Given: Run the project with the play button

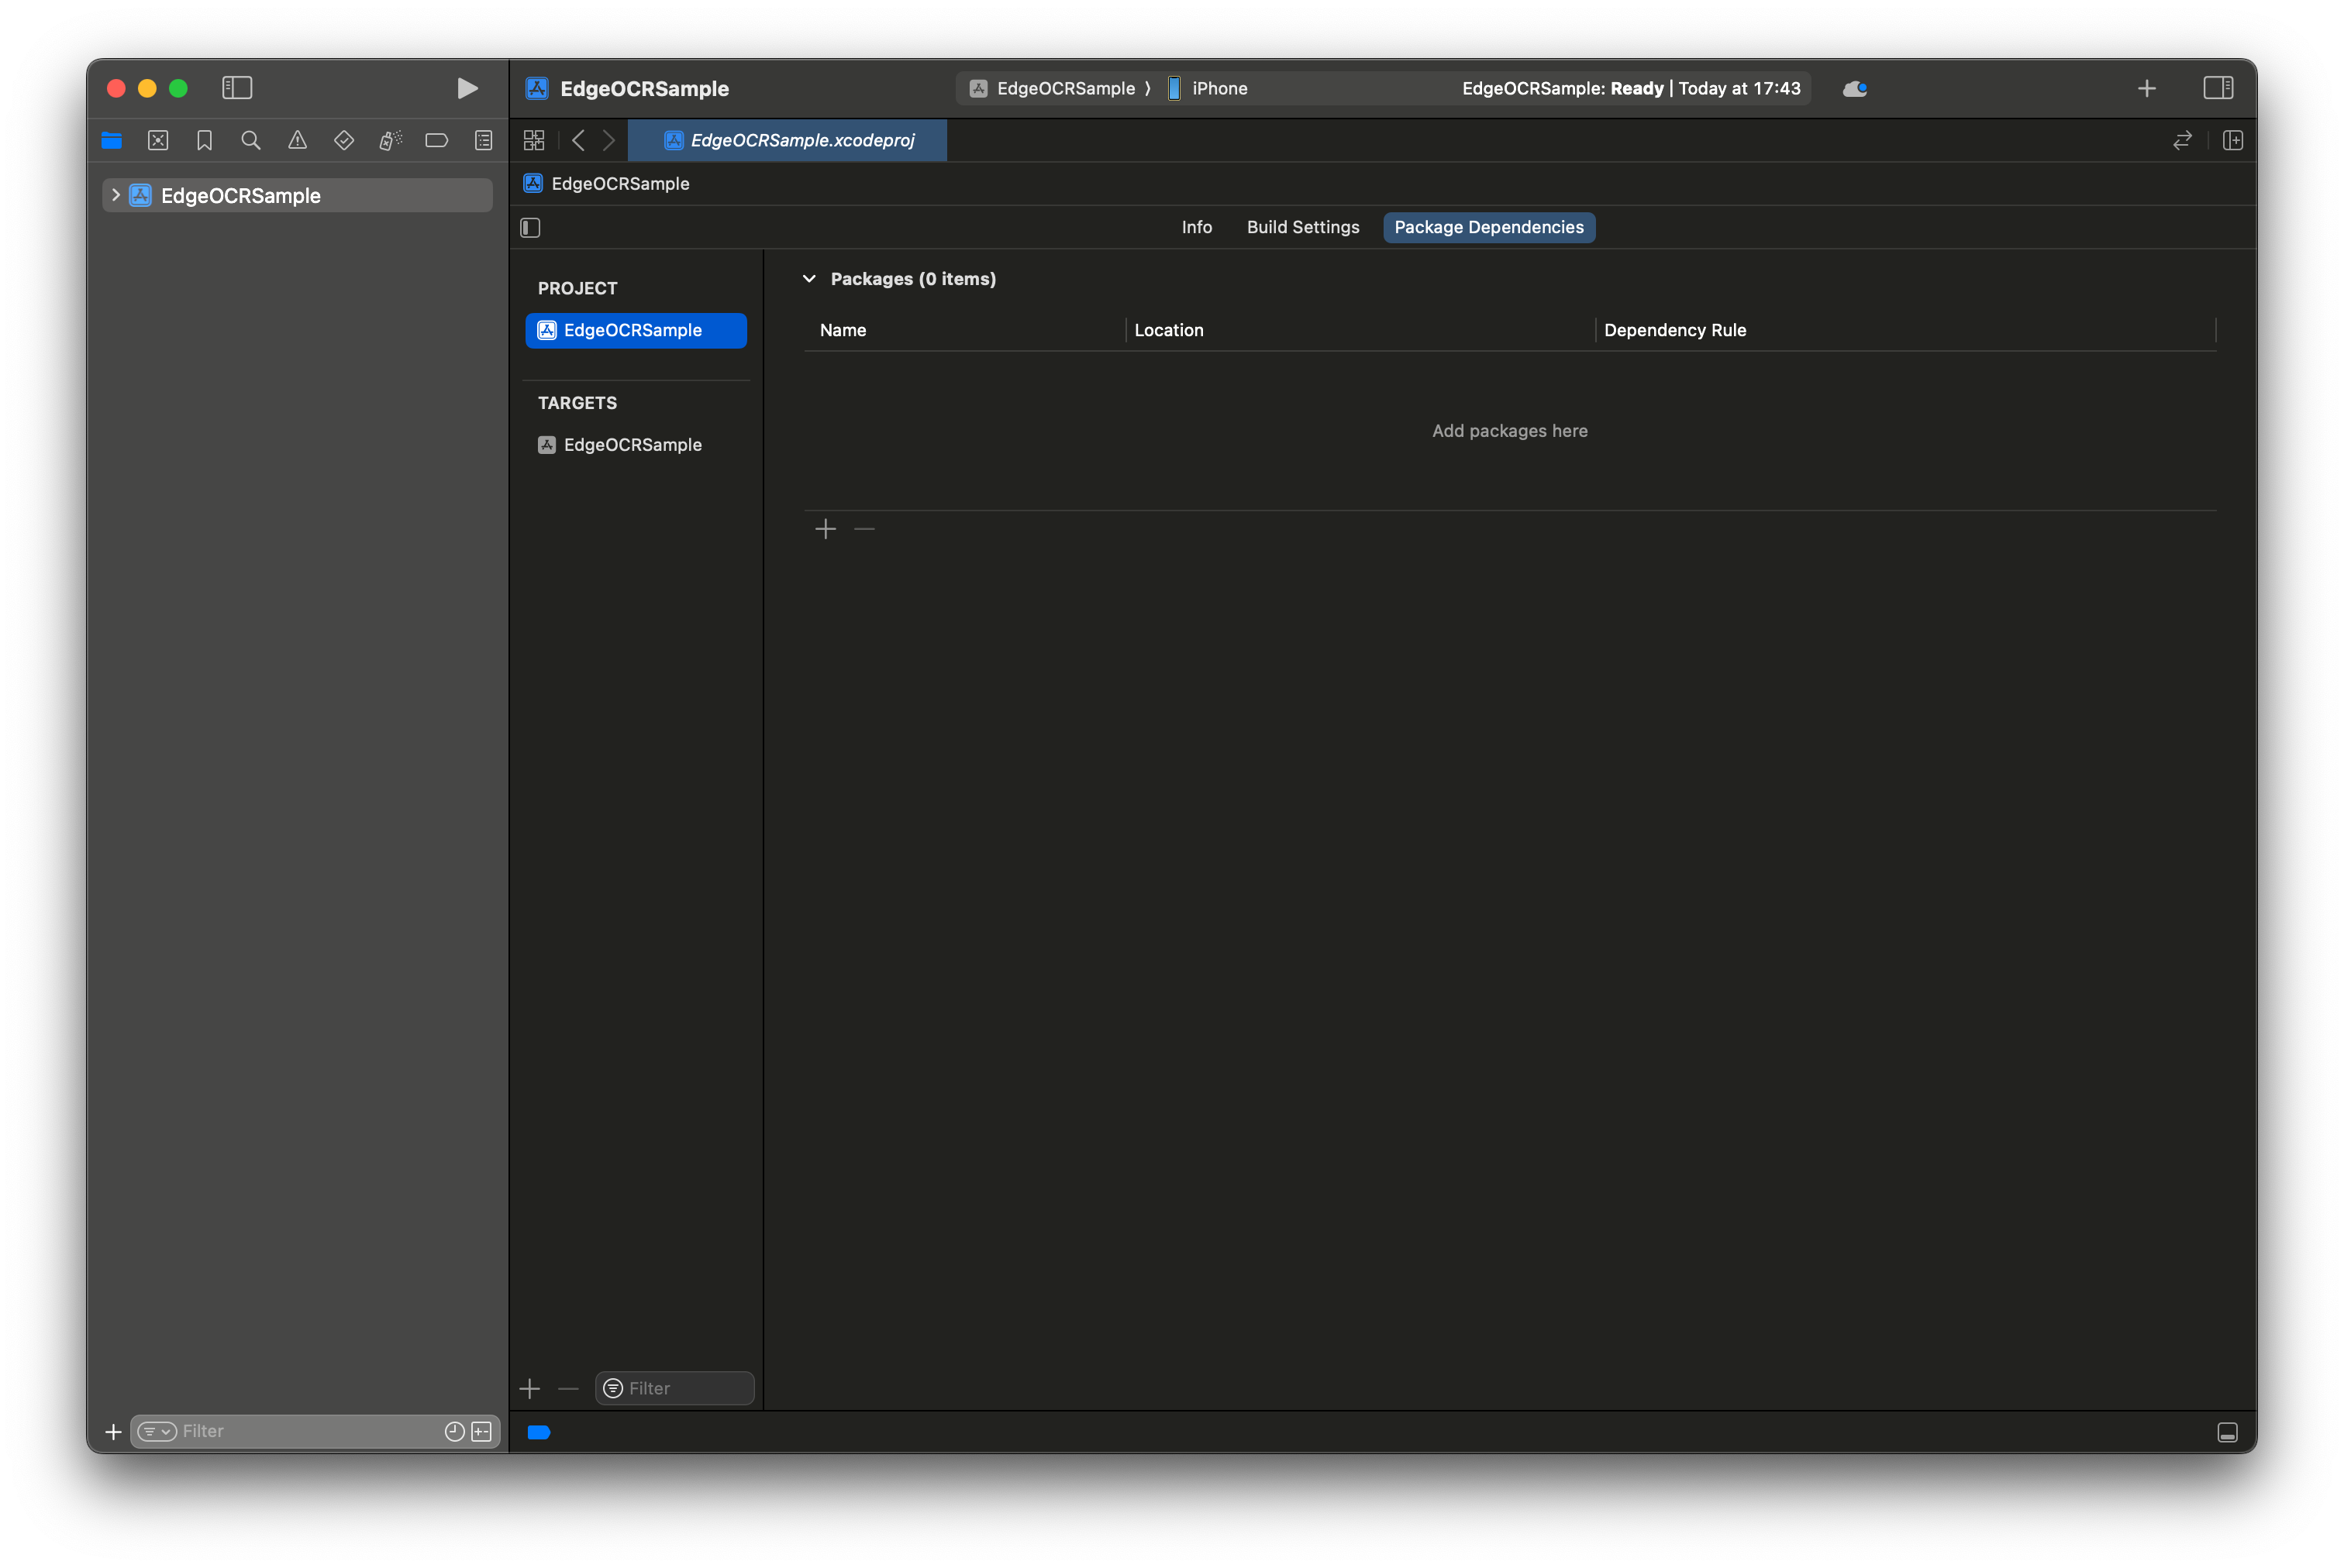Looking at the screenshot, I should coord(466,88).
